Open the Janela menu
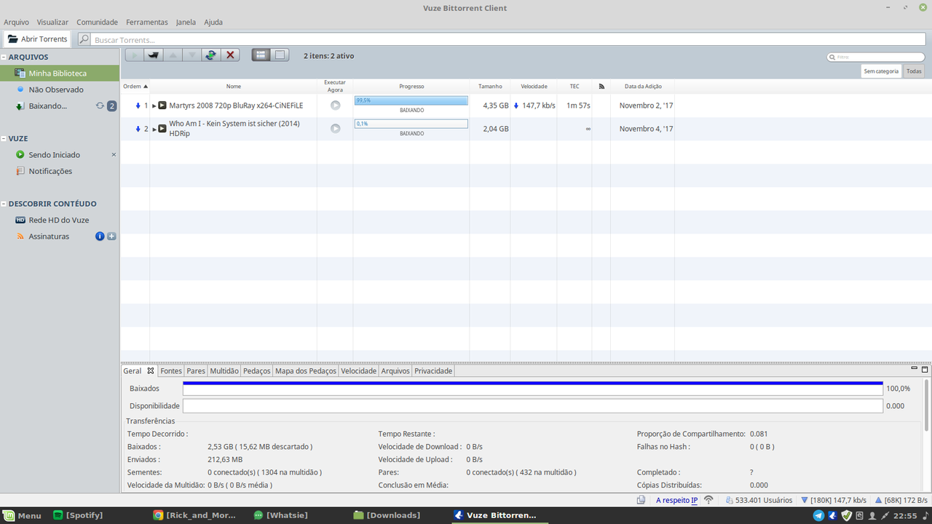Screen dimensions: 932x524 186,22
